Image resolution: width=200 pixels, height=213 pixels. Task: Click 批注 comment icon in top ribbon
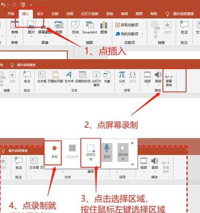[x=184, y=24]
